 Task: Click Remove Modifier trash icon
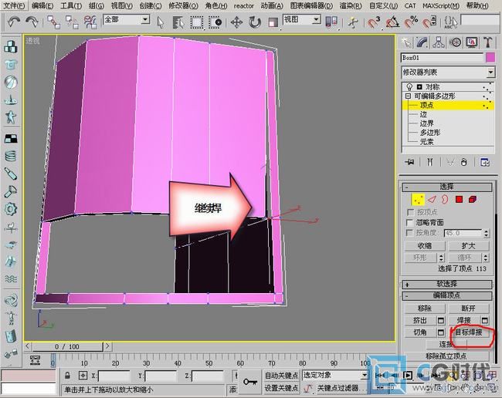point(464,162)
